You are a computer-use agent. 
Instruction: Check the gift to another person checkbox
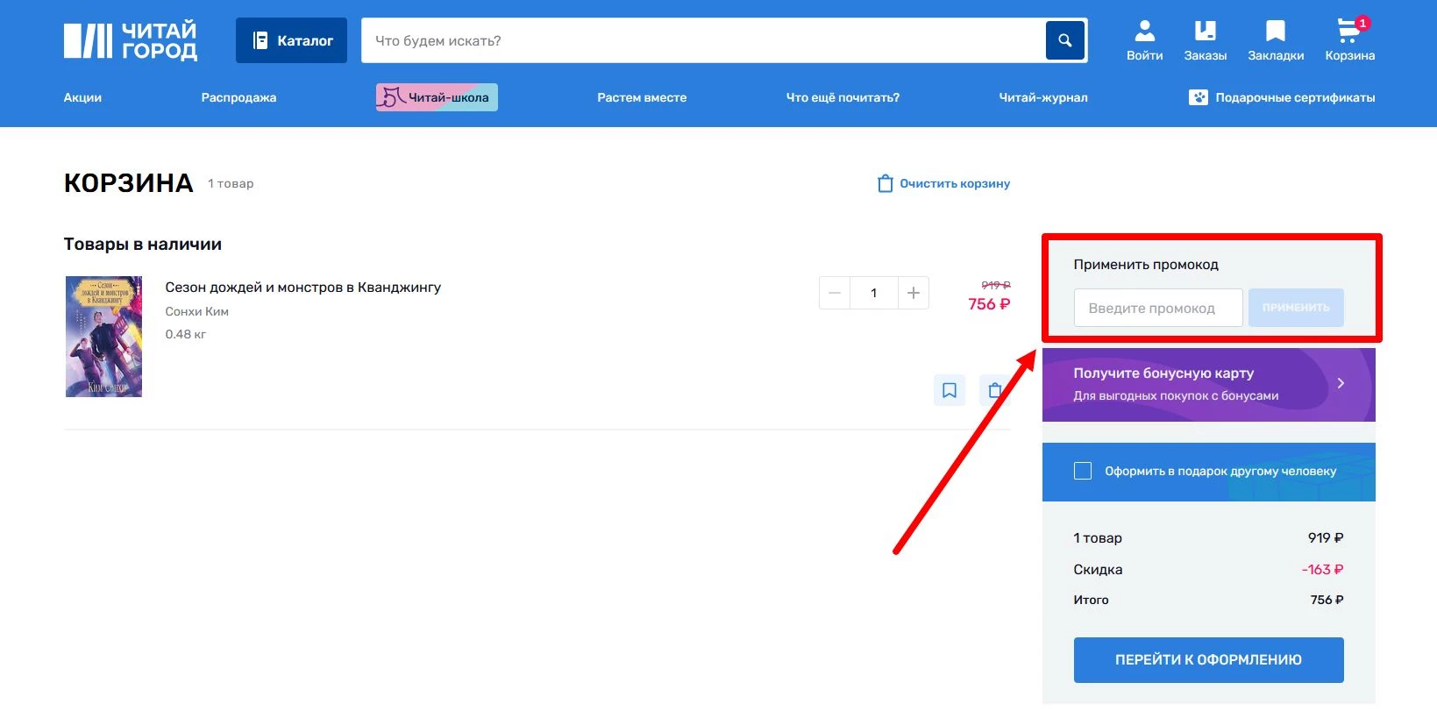tap(1083, 471)
